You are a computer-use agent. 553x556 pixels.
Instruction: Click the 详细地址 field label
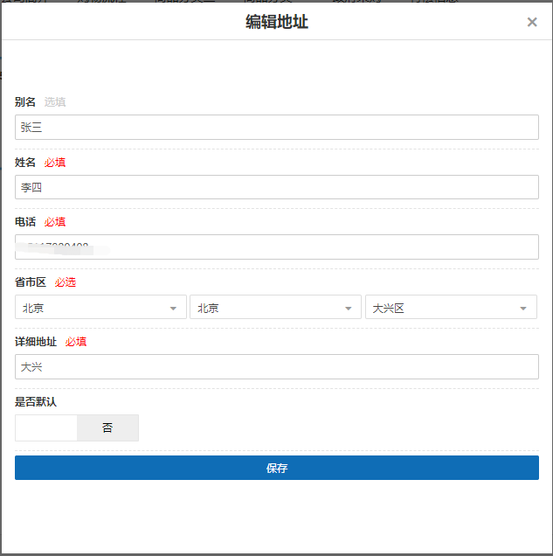(36, 342)
